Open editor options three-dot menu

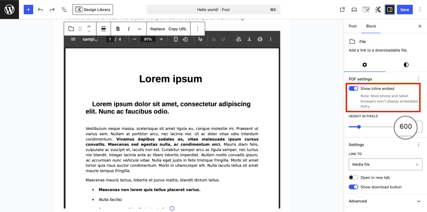tap(420, 10)
